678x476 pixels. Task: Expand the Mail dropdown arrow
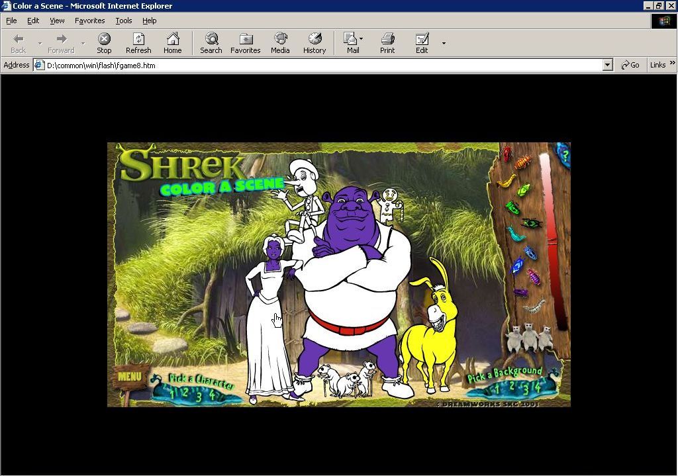tap(360, 38)
